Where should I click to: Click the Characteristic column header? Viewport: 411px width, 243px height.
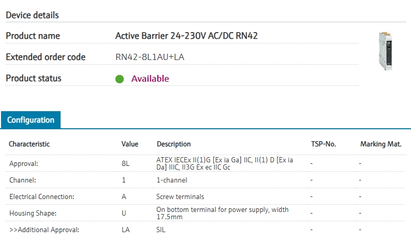[30, 144]
